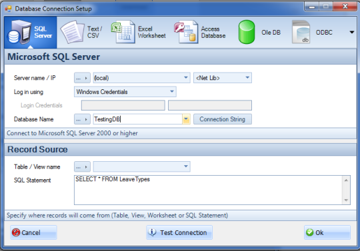Click the 'Specify where records will come from' hint

point(117,216)
